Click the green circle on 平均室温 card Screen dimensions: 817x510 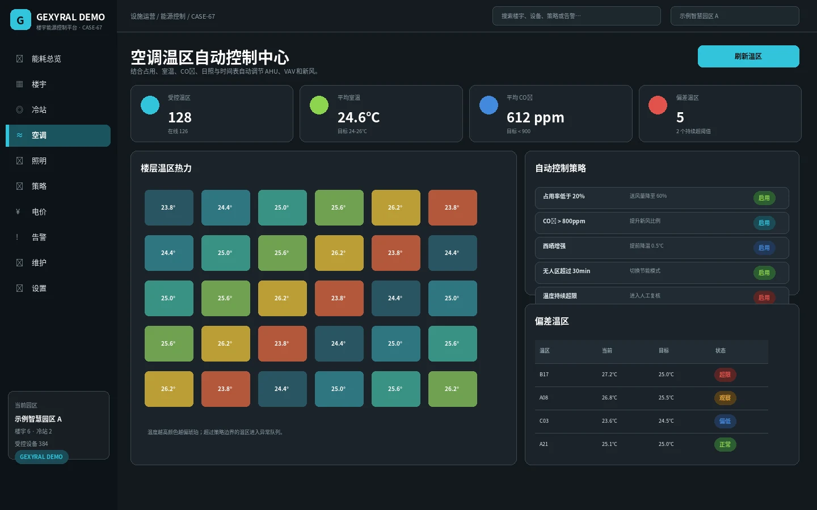pos(319,105)
